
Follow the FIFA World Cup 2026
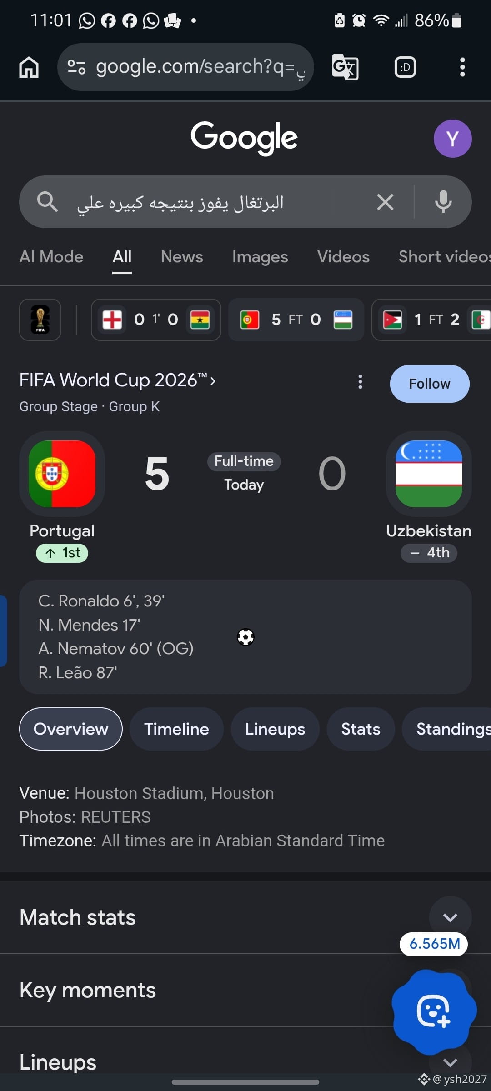(x=430, y=384)
